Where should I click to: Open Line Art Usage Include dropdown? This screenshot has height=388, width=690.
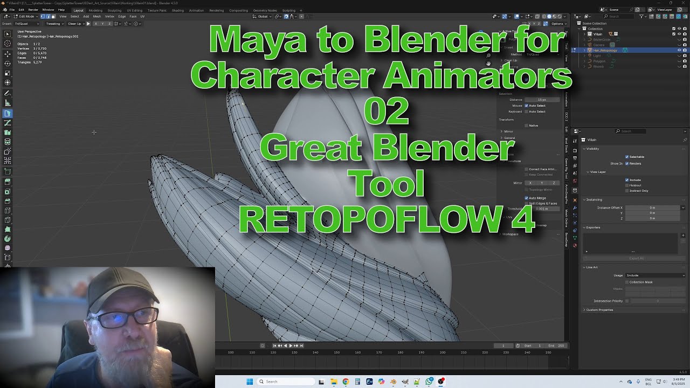tap(655, 275)
